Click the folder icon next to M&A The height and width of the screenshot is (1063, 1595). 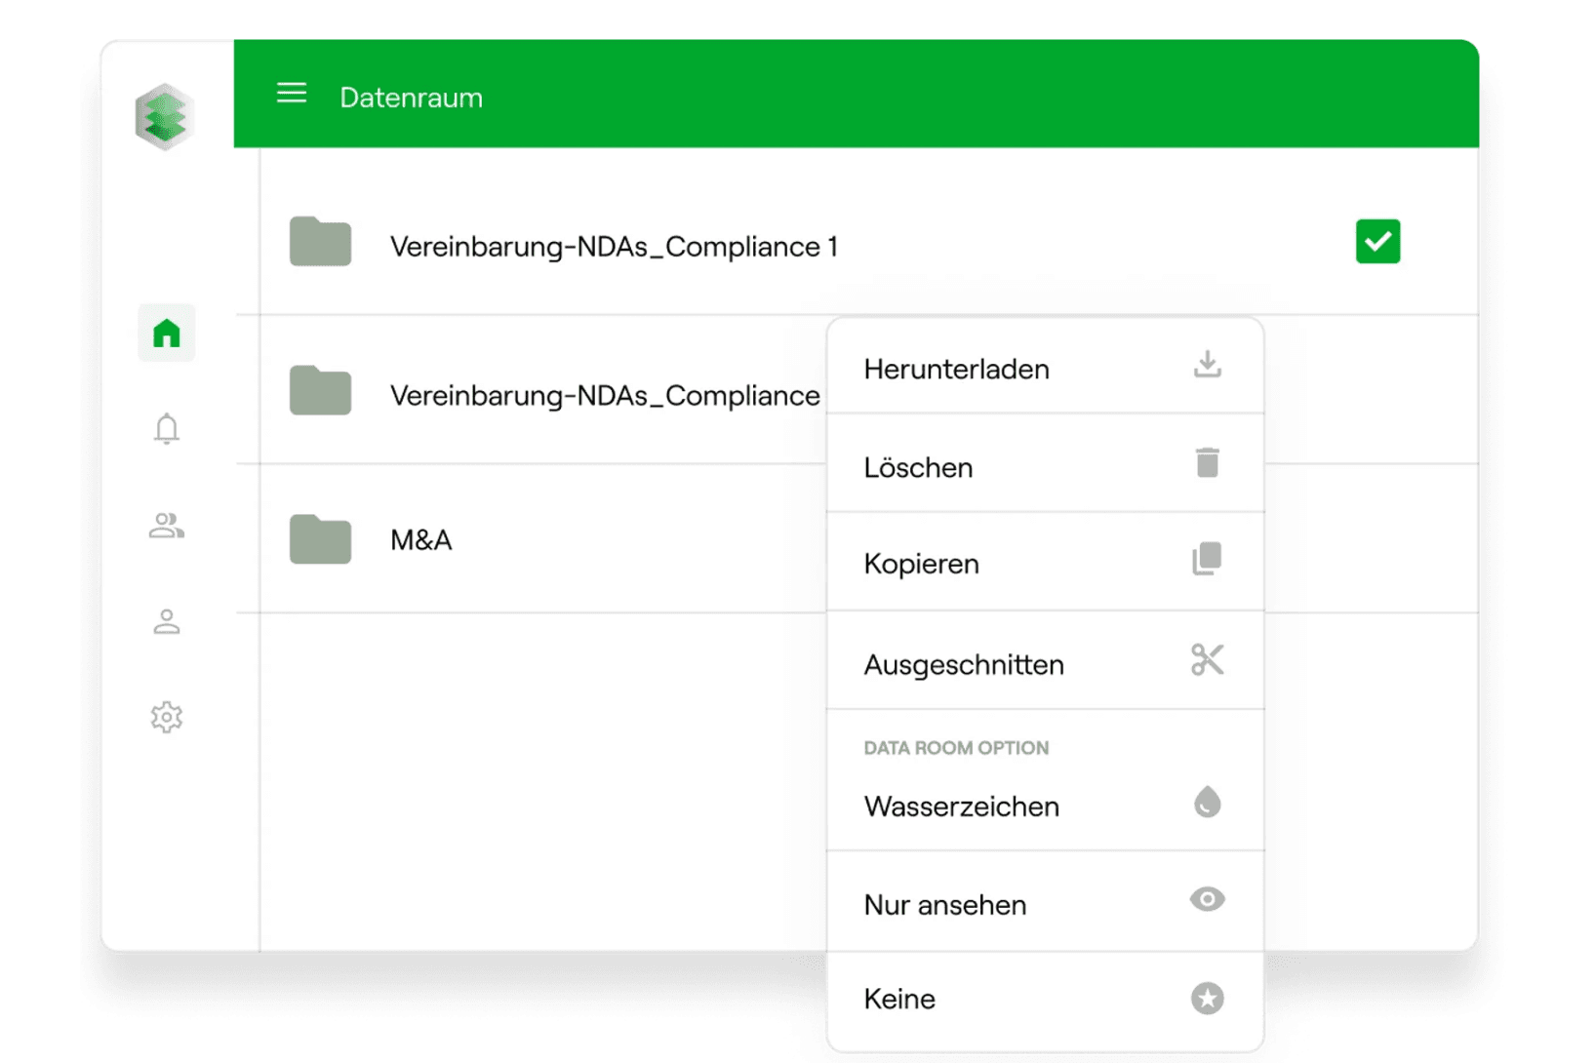tap(320, 539)
